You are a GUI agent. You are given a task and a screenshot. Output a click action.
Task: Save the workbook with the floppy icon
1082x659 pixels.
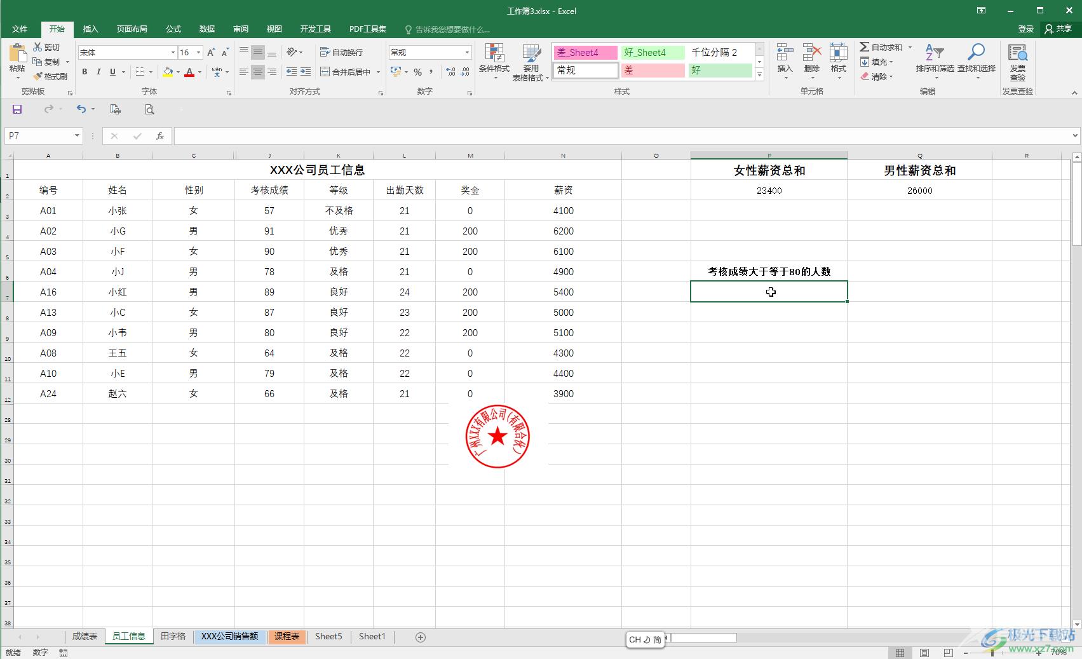point(17,109)
